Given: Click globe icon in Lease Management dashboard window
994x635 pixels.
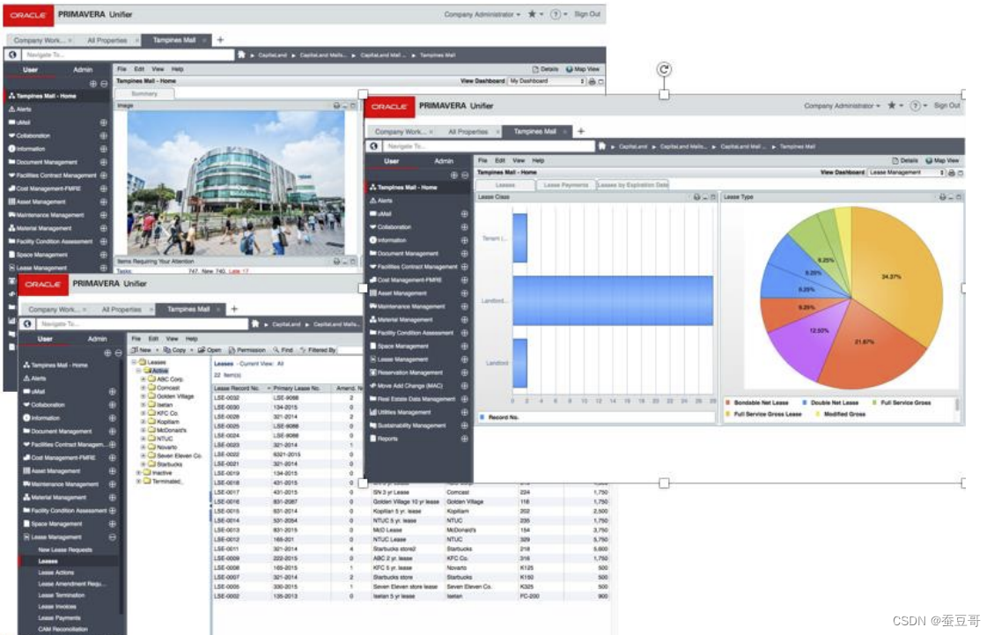Looking at the screenshot, I should 374,146.
